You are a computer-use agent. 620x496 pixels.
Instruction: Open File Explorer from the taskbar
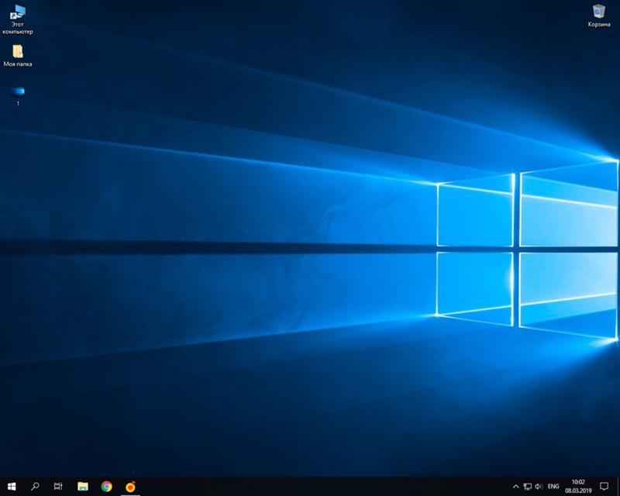[83, 486]
